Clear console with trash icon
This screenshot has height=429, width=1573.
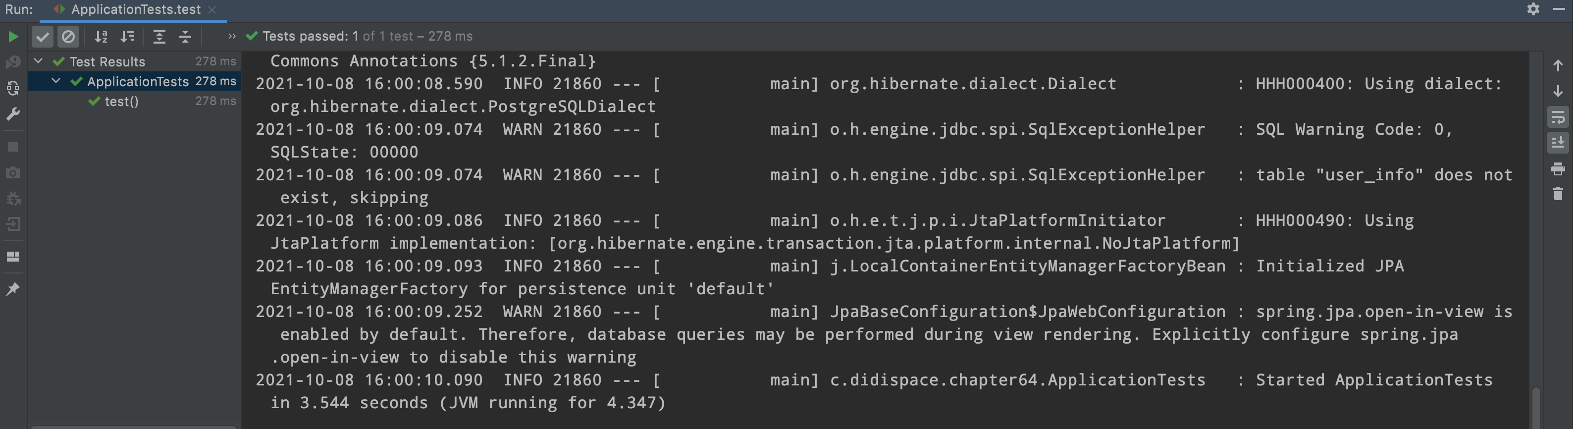click(1558, 194)
